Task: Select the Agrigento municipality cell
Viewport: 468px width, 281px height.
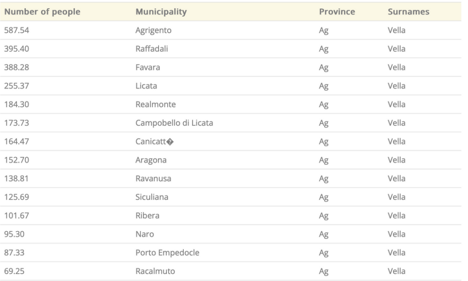Action: click(x=154, y=30)
